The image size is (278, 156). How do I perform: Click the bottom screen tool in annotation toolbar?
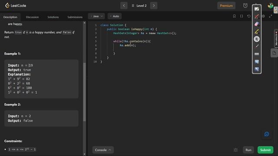[257, 69]
